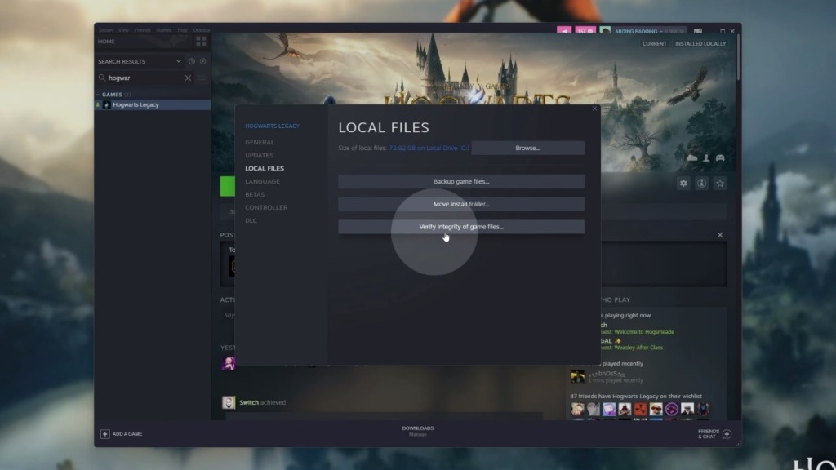Open the pink announcements megaphone icon
Image resolution: width=836 pixels, height=470 pixels.
(x=564, y=31)
